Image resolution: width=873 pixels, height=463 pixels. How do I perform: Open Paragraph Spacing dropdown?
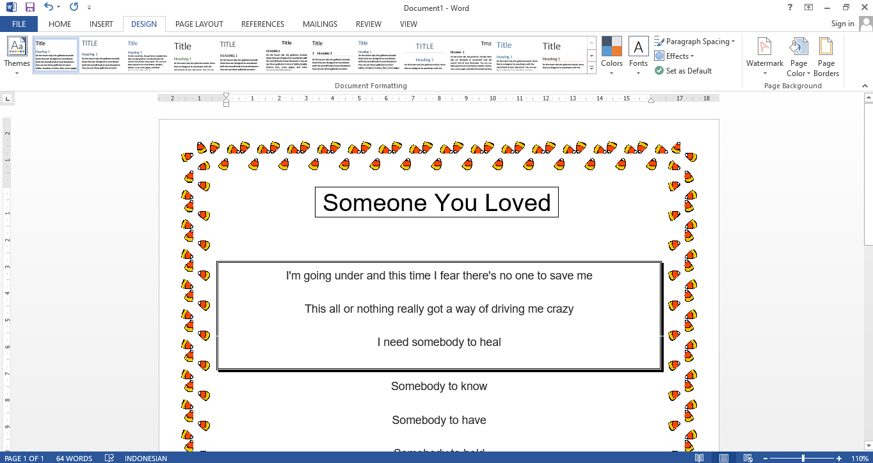[x=694, y=42]
